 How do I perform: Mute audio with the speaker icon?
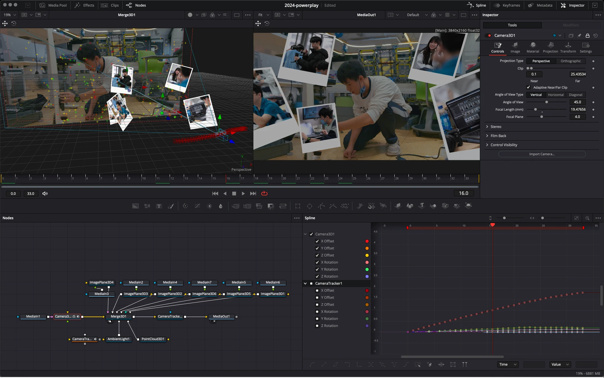click(45, 193)
